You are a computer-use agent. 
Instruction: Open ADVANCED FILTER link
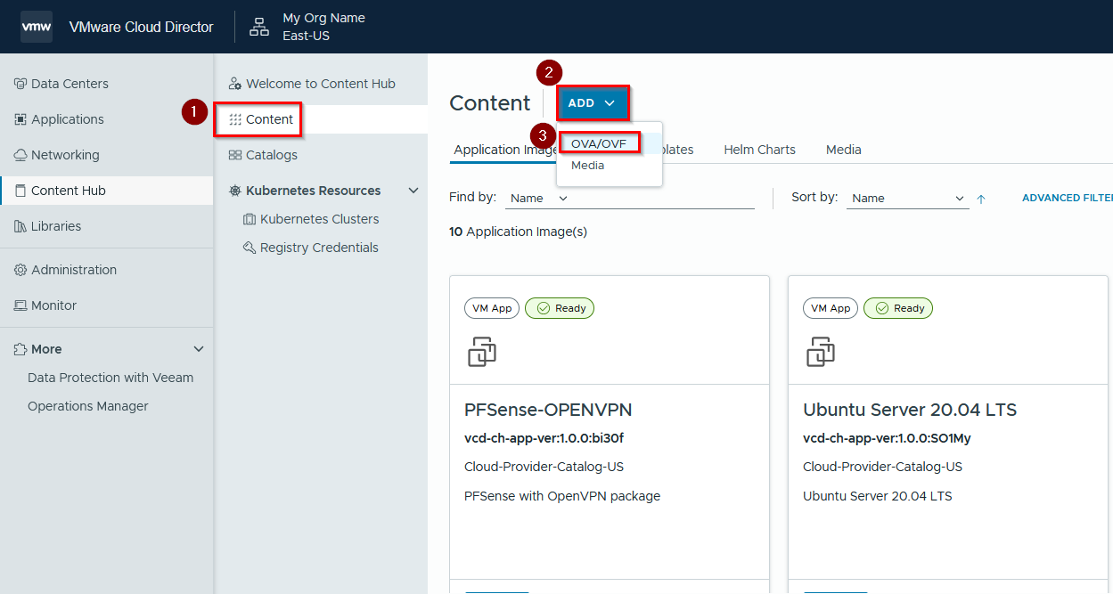[x=1067, y=198]
